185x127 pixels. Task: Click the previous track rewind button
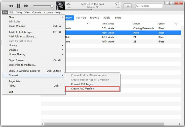tap(11, 6)
